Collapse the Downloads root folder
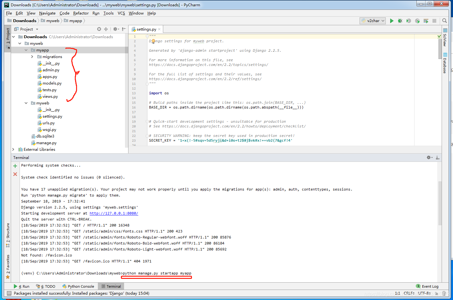453x300 pixels. coord(14,37)
